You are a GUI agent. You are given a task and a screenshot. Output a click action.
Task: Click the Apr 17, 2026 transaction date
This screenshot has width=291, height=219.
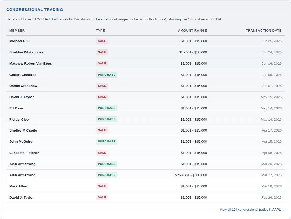pos(272,130)
